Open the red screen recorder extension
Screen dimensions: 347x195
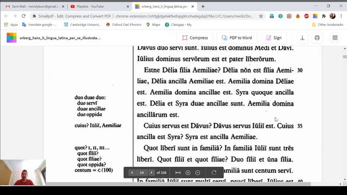[289, 16]
